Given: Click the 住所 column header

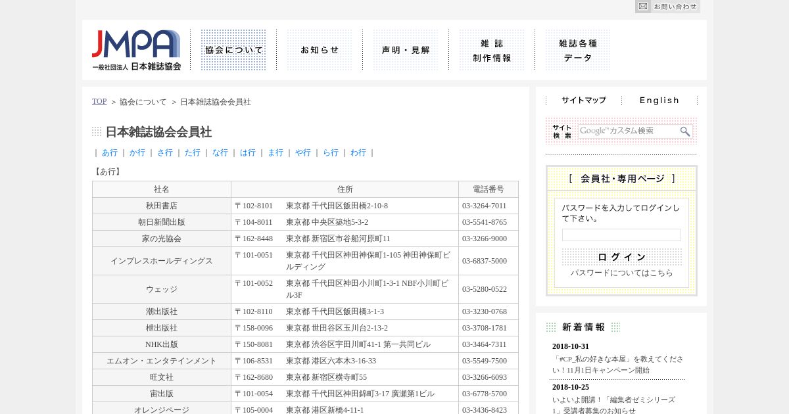Looking at the screenshot, I should (x=345, y=189).
